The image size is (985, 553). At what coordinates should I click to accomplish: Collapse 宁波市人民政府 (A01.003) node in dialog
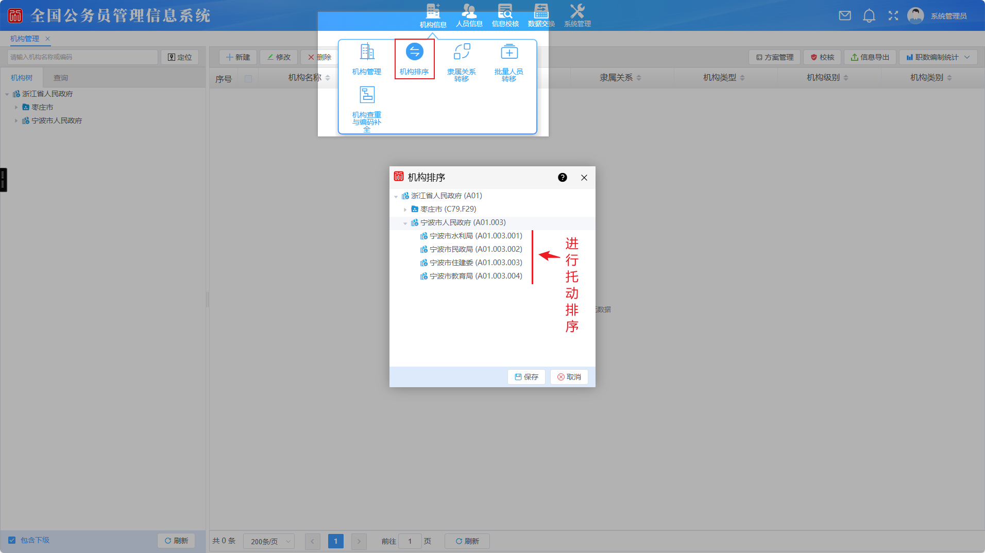(405, 223)
